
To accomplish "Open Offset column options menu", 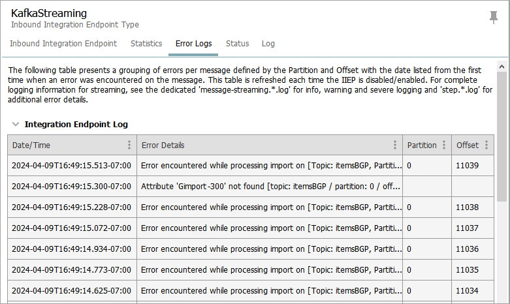I will pos(486,145).
